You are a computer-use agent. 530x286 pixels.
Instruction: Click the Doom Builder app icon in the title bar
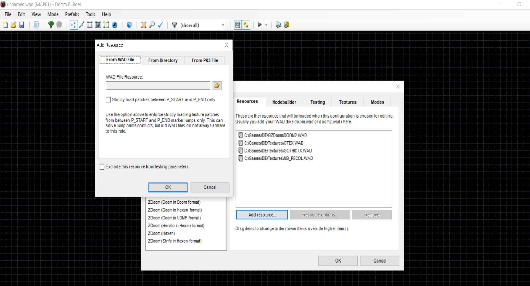[3, 4]
